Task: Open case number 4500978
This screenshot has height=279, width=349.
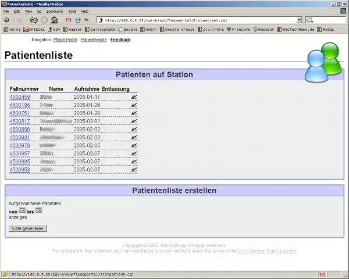Action: 20,145
